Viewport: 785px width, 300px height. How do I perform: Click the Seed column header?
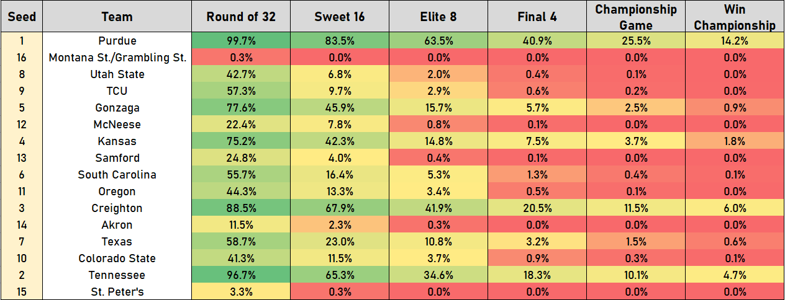[x=22, y=17]
